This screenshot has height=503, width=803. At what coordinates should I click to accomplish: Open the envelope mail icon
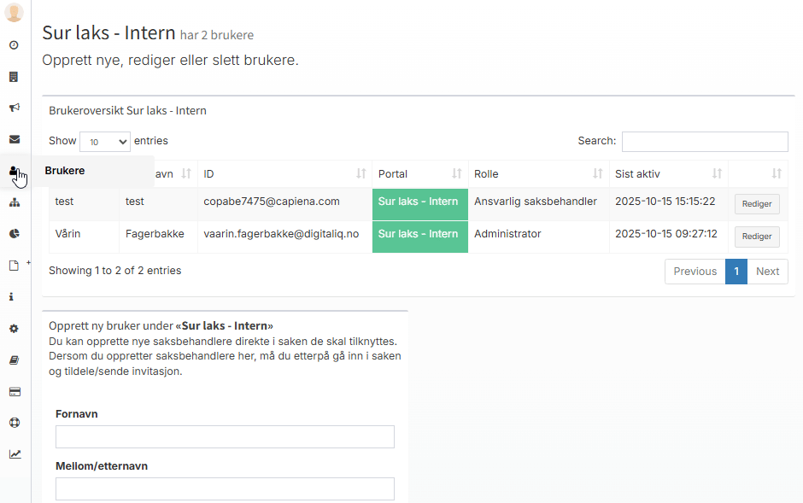(14, 139)
